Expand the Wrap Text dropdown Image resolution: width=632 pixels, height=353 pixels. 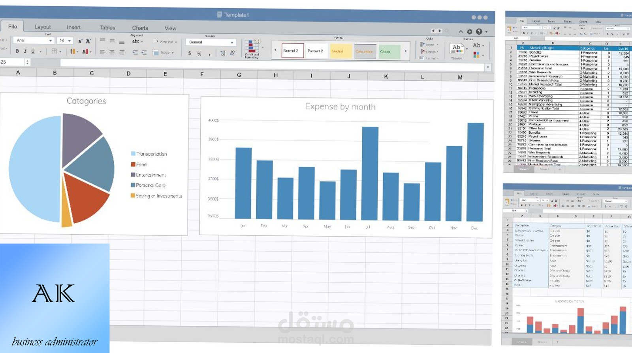[x=176, y=41]
